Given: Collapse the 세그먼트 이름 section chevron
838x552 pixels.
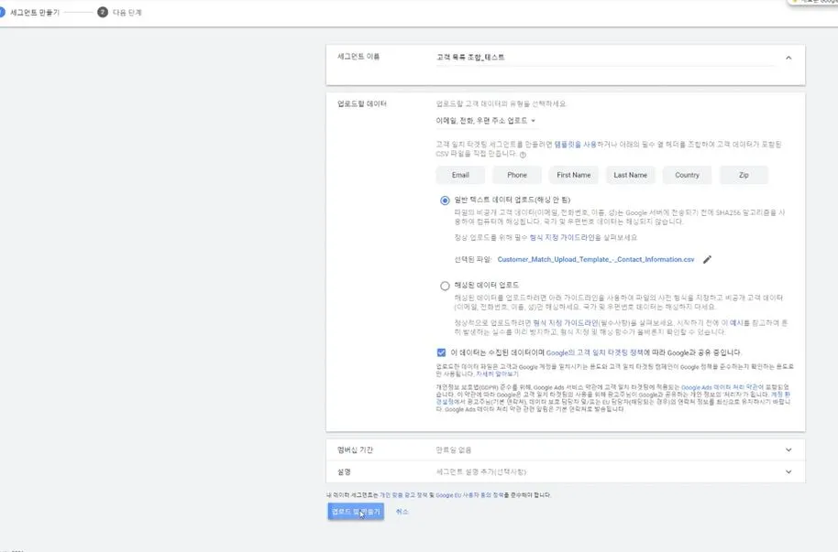Looking at the screenshot, I should click(788, 57).
